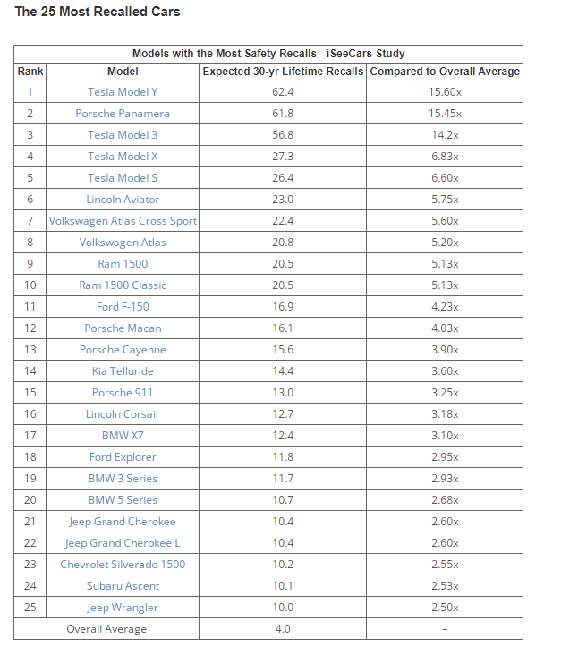578x647 pixels.
Task: Click the Rank column header
Action: point(30,72)
